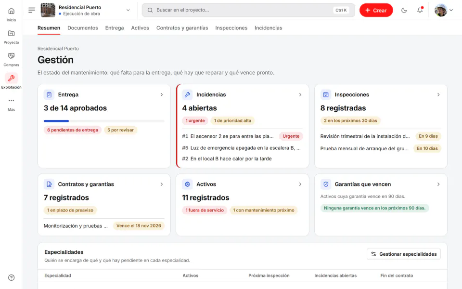Click the 1 en plazo de preaviso badge

click(x=70, y=210)
